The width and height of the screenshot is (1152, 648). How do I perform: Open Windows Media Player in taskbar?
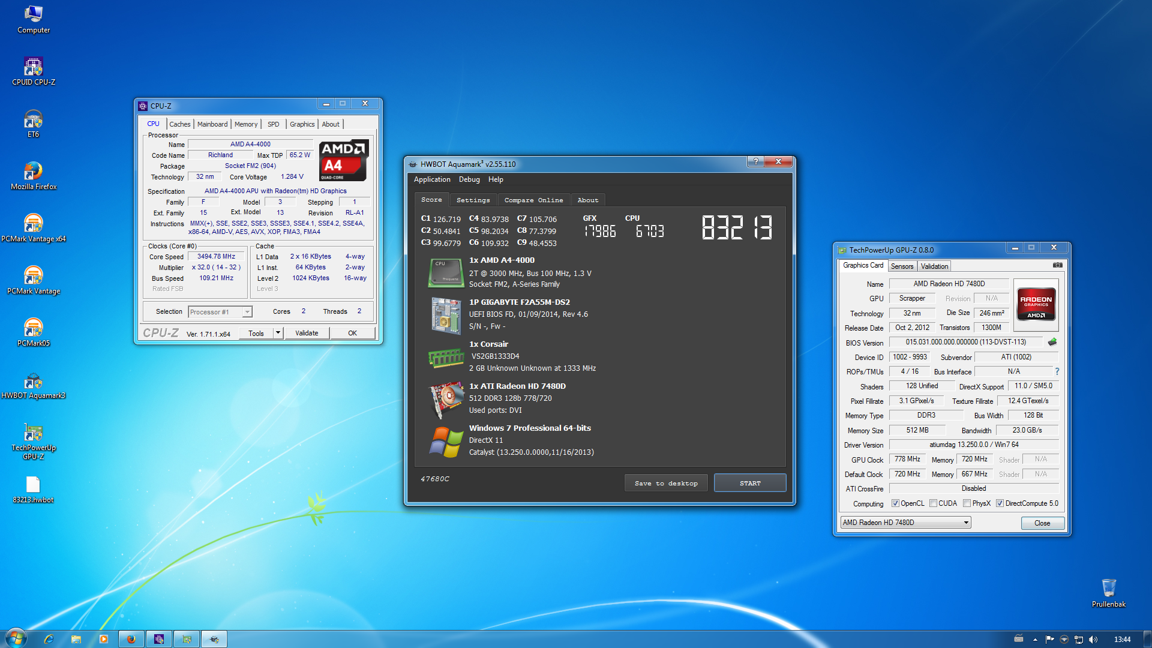[x=104, y=640]
